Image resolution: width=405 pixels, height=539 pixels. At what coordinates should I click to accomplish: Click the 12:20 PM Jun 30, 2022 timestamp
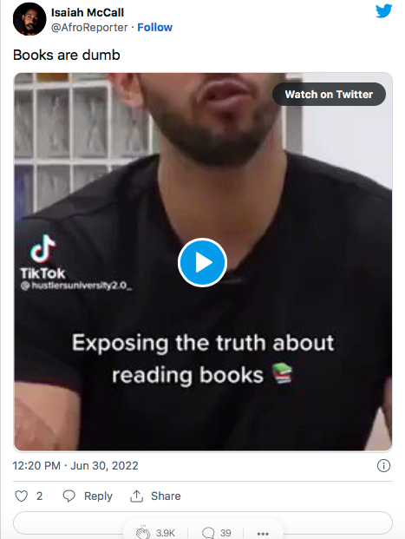tap(75, 466)
